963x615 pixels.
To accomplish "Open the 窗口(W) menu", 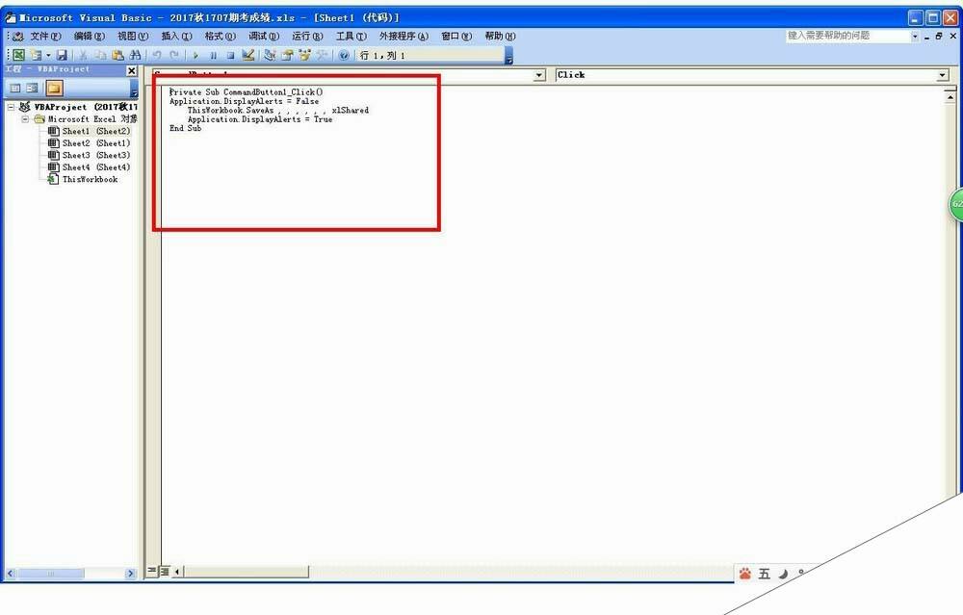I will pos(456,37).
